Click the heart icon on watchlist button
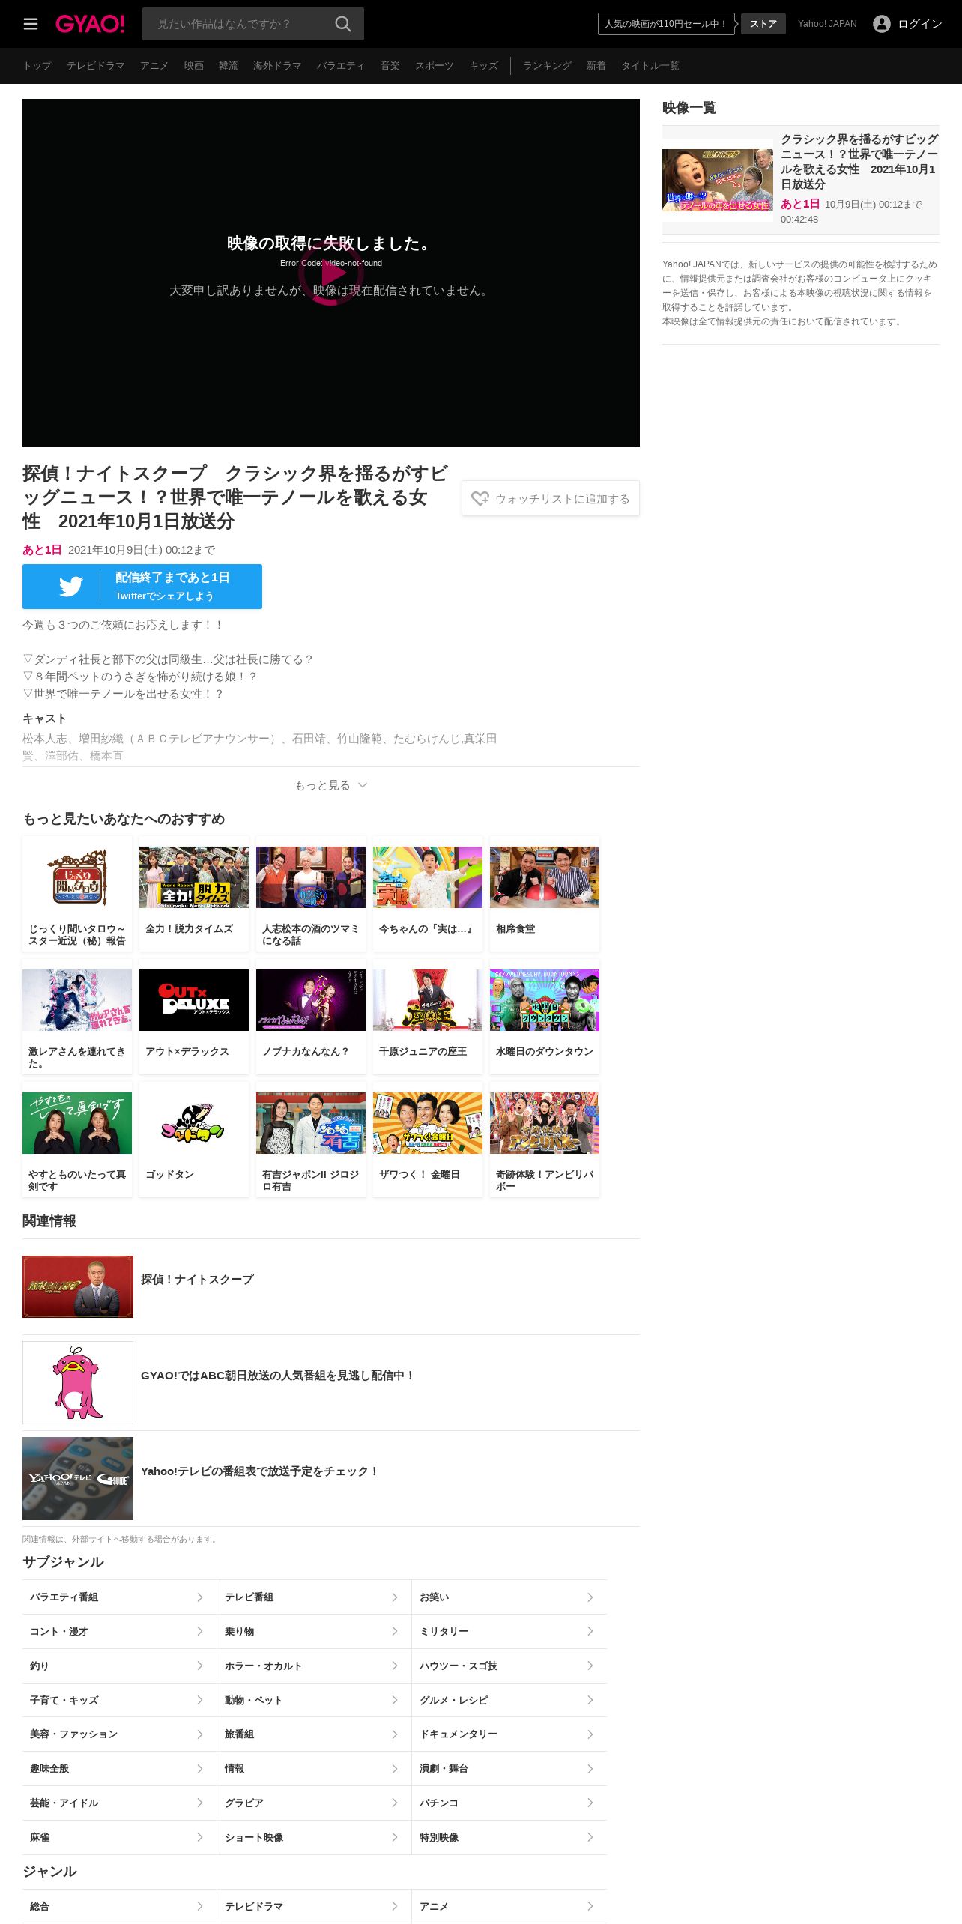This screenshot has width=962, height=1924. [480, 499]
